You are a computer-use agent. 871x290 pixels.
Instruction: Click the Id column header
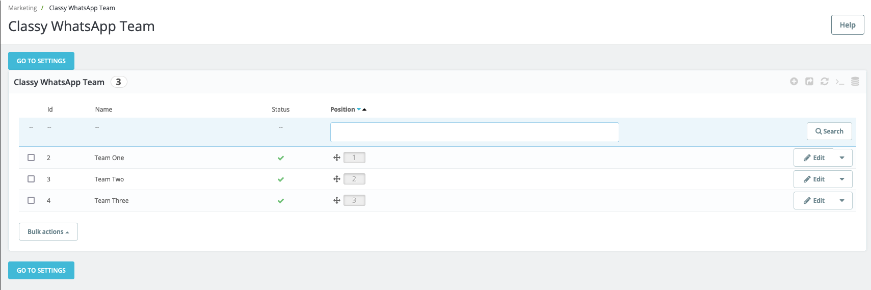[x=50, y=110]
